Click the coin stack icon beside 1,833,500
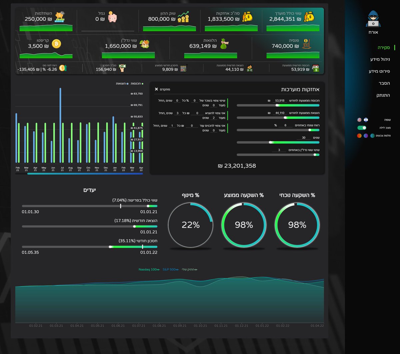This screenshot has height=354, width=400. click(247, 16)
